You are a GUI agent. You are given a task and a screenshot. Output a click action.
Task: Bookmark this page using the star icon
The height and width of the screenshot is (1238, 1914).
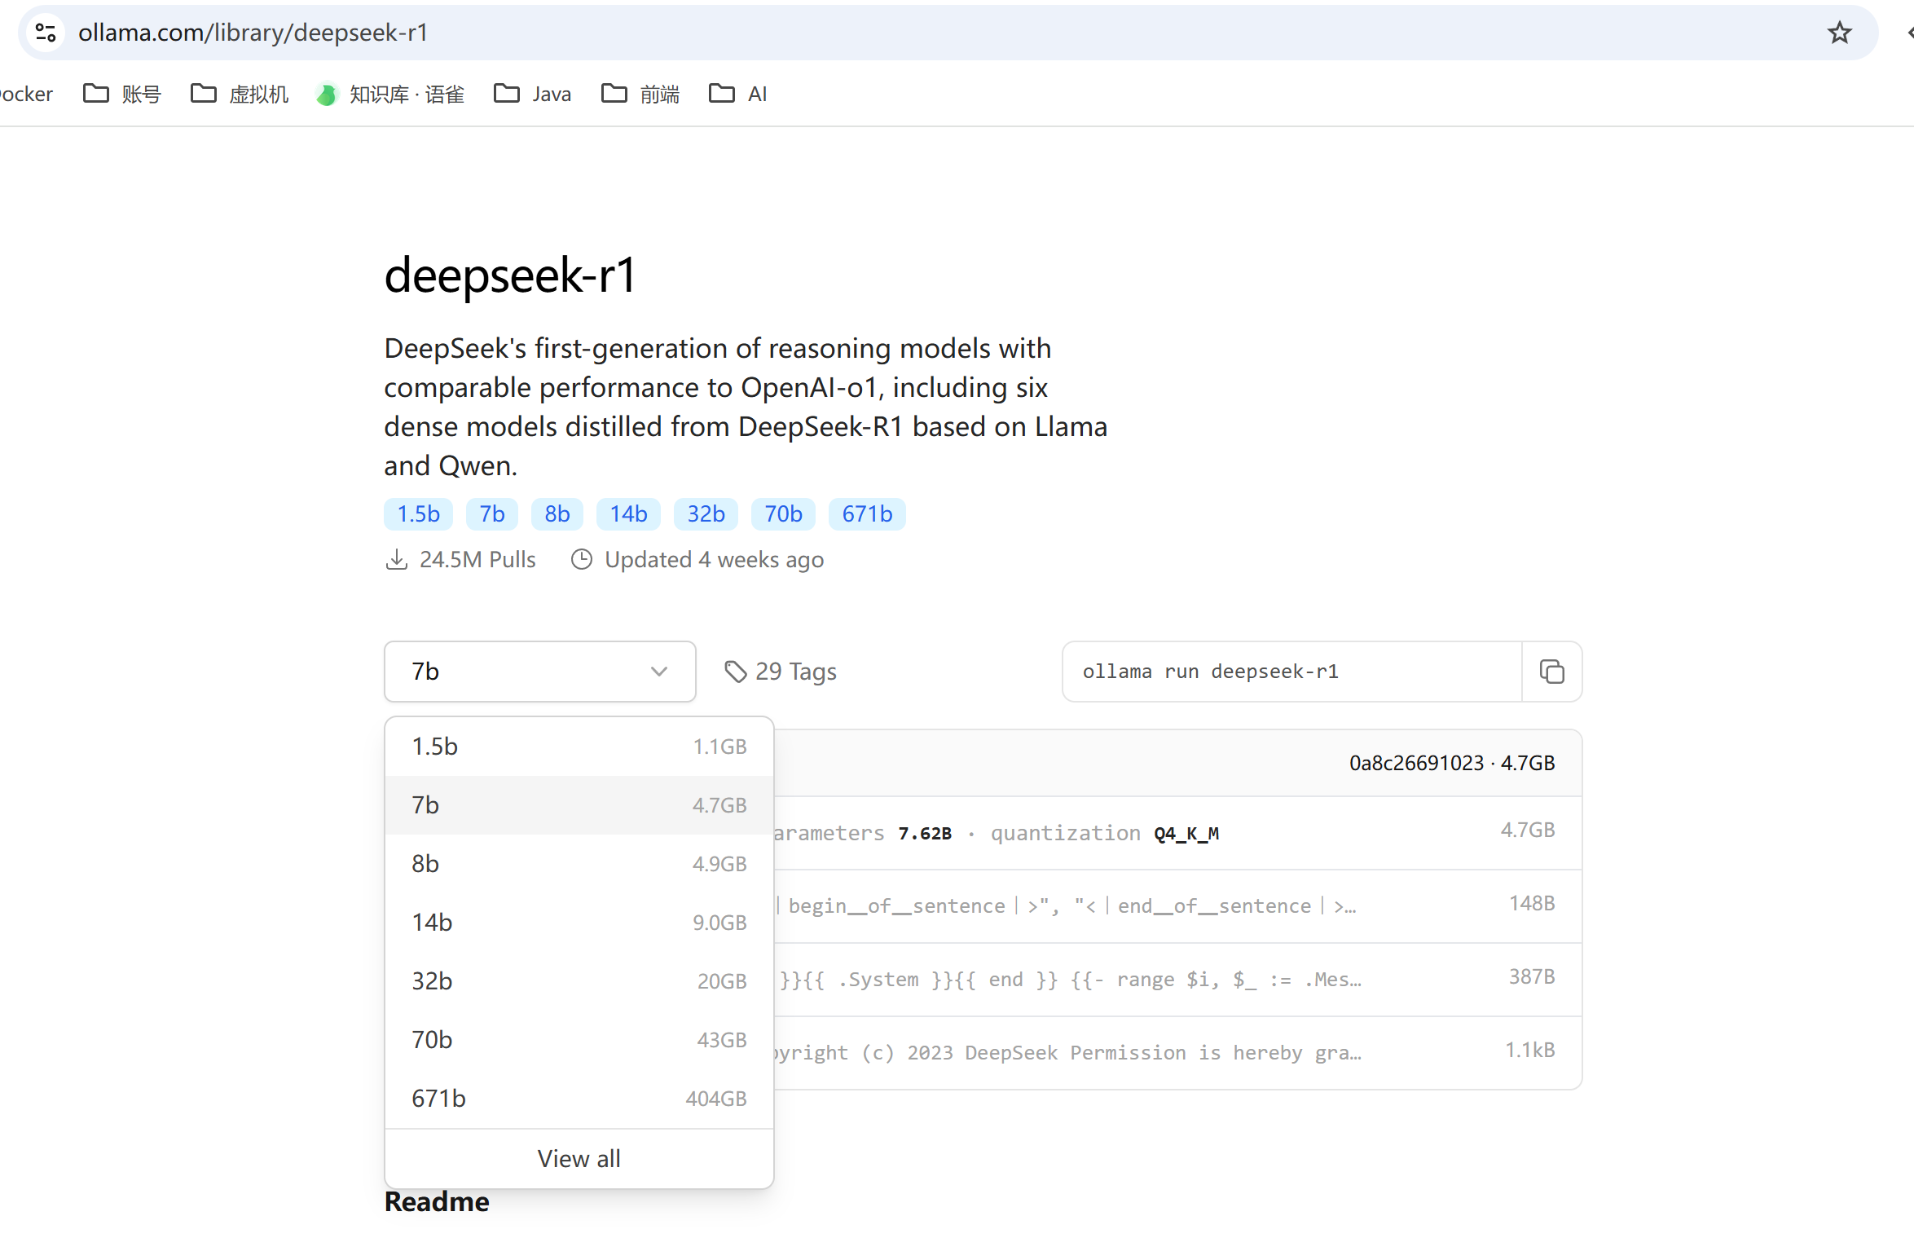click(x=1839, y=33)
